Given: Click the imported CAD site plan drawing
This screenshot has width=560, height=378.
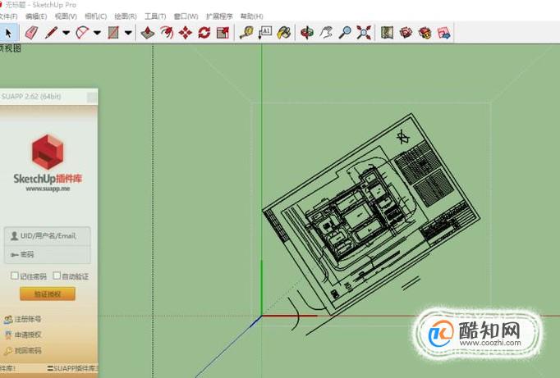Looking at the screenshot, I should (371, 214).
